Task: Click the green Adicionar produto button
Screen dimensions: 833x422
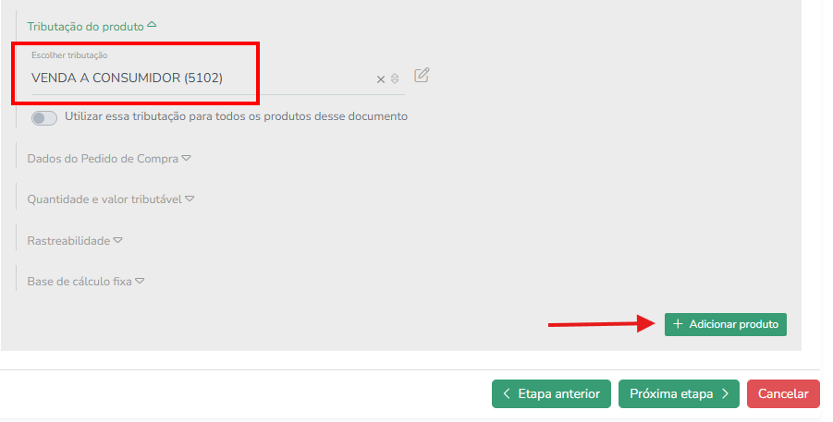Action: [x=725, y=324]
